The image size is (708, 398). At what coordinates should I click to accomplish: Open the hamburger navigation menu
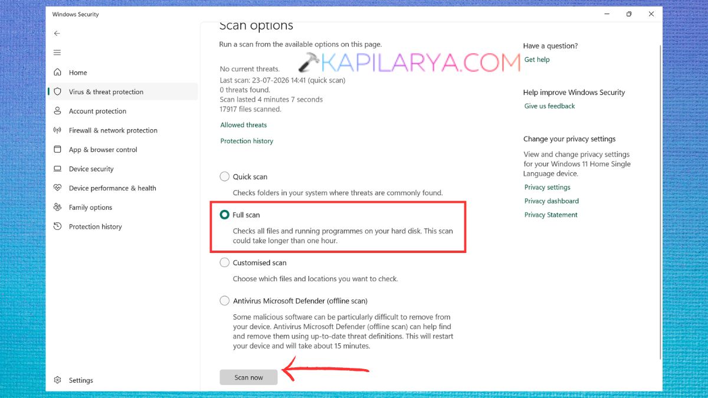coord(57,52)
